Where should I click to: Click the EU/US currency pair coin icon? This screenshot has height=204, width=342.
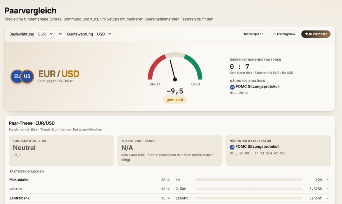click(x=22, y=76)
